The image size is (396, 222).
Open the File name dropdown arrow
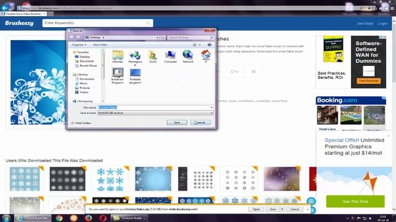coord(212,107)
